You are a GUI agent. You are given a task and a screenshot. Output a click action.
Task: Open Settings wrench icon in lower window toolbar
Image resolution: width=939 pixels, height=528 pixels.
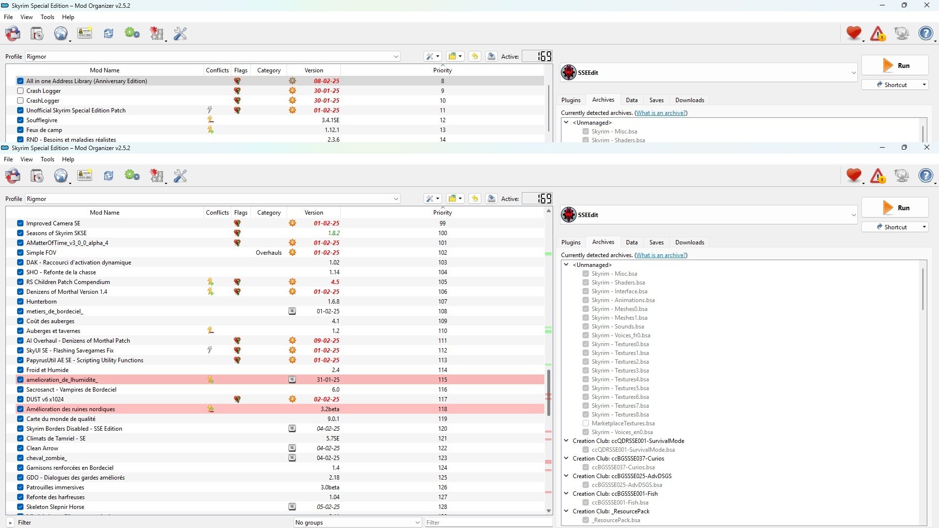pyautogui.click(x=180, y=176)
